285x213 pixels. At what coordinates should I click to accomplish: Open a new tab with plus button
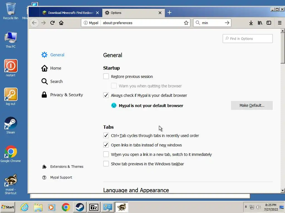point(169,12)
